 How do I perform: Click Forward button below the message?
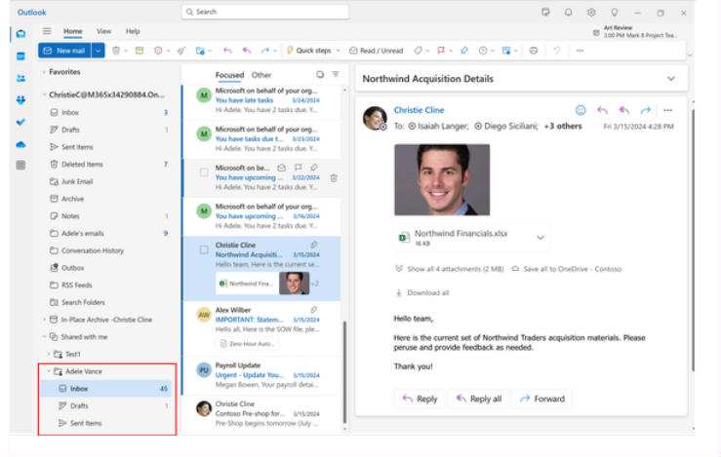(x=542, y=399)
